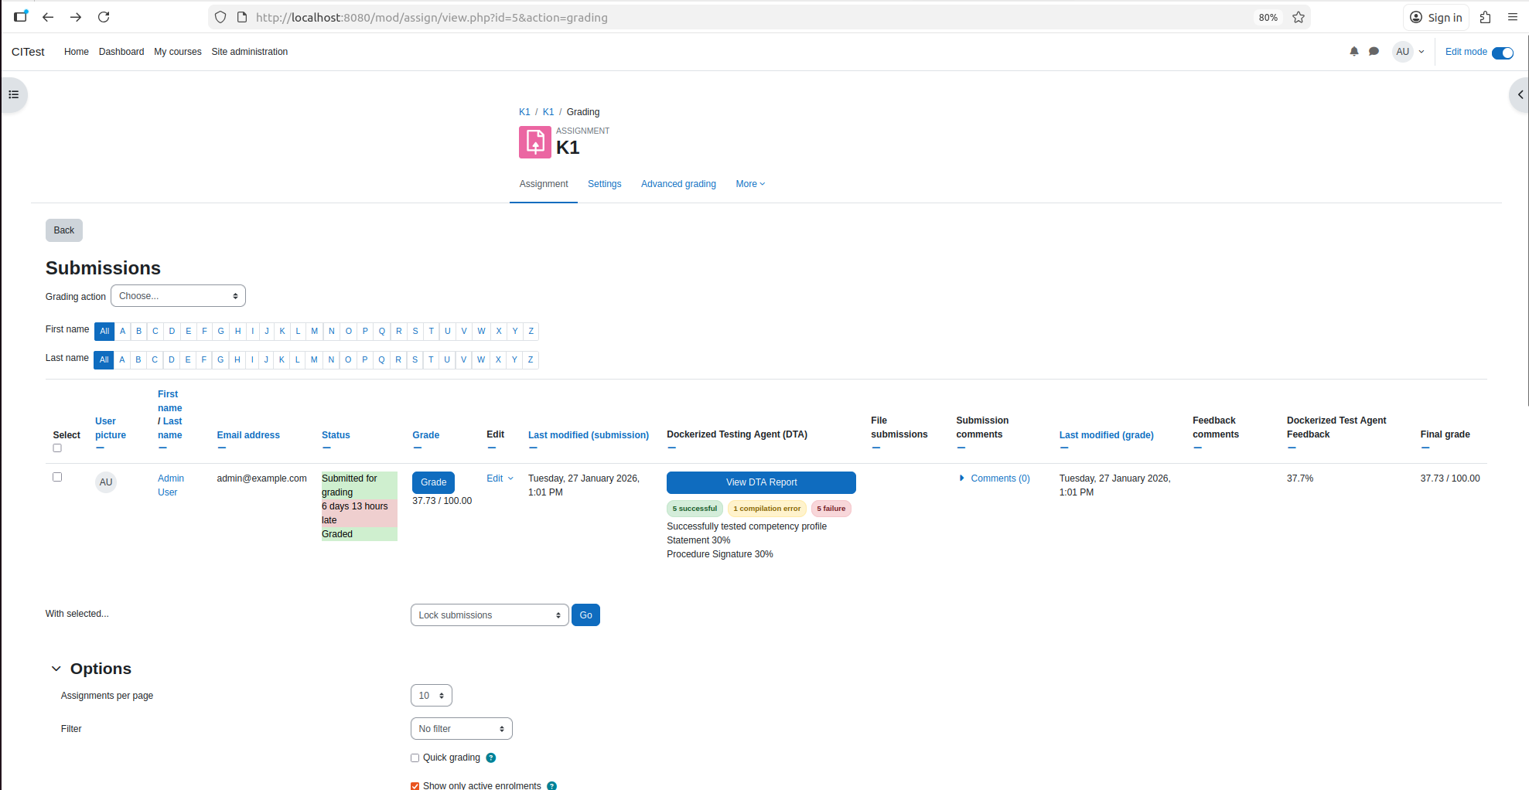Viewport: 1529px width, 790px height.
Task: Click the Comments (0) link
Action: coord(1000,478)
